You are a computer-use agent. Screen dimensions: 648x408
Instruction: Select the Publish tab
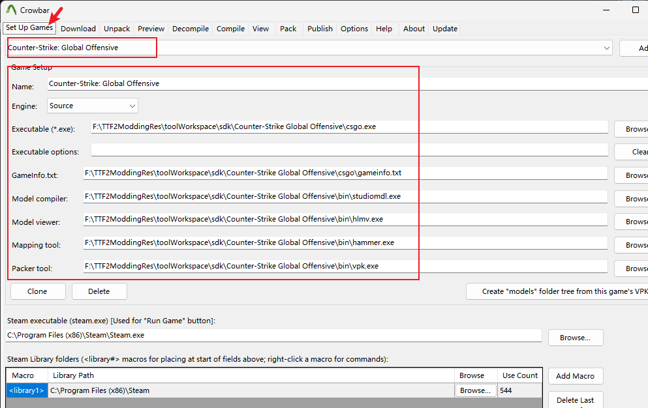pyautogui.click(x=320, y=29)
